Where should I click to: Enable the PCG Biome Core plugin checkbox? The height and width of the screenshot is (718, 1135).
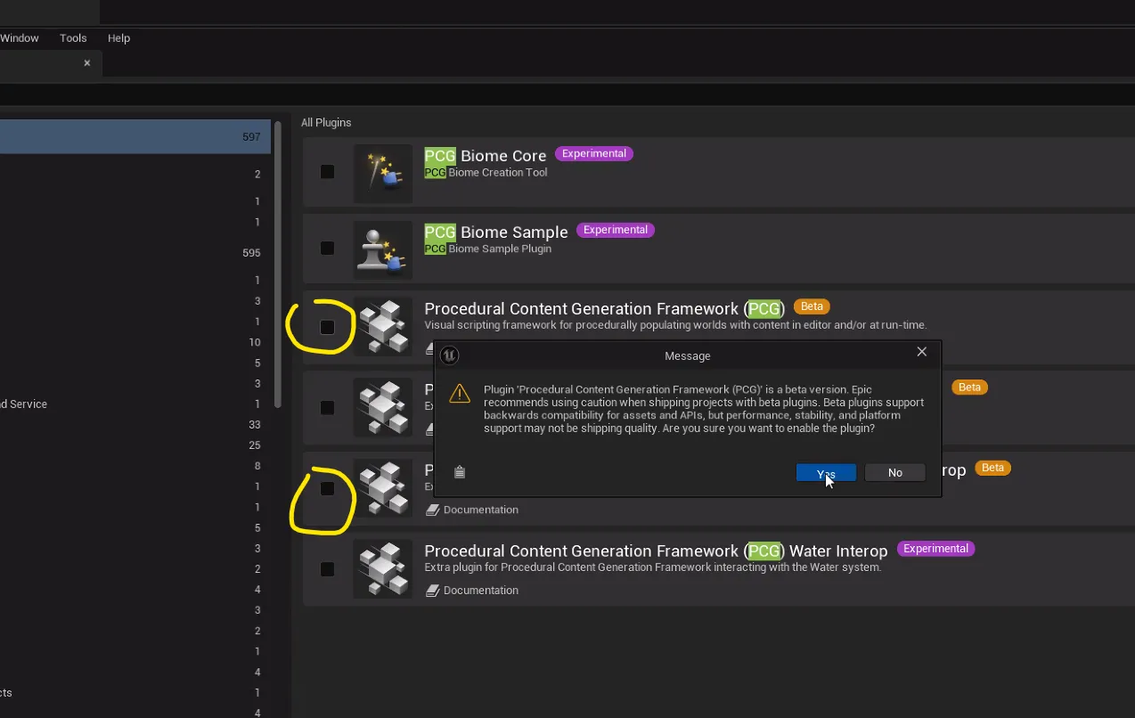(327, 171)
